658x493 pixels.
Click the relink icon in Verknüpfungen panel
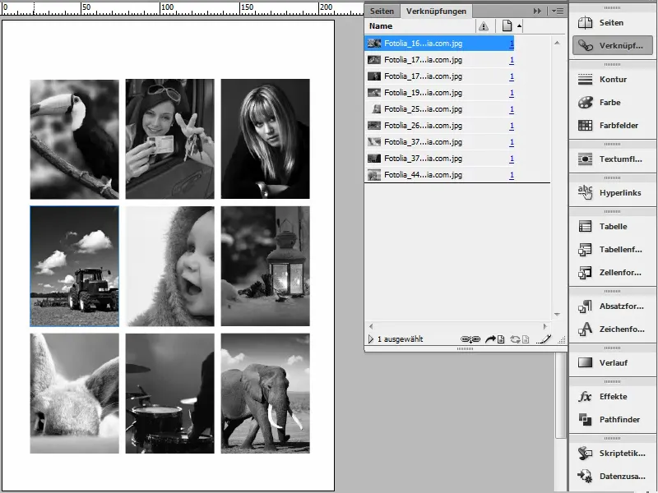(x=470, y=339)
